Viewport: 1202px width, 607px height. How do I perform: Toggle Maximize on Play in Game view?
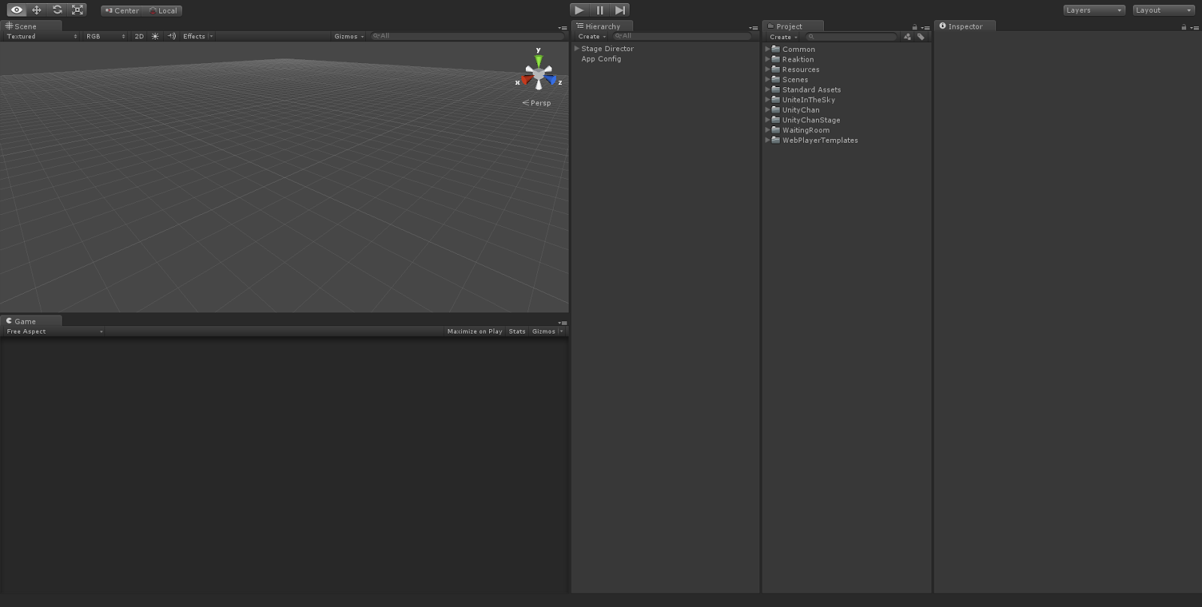tap(474, 331)
